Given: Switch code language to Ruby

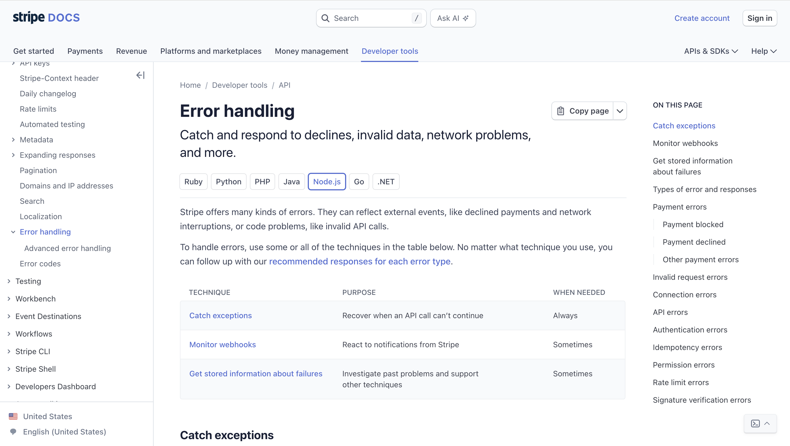Looking at the screenshot, I should pyautogui.click(x=193, y=182).
